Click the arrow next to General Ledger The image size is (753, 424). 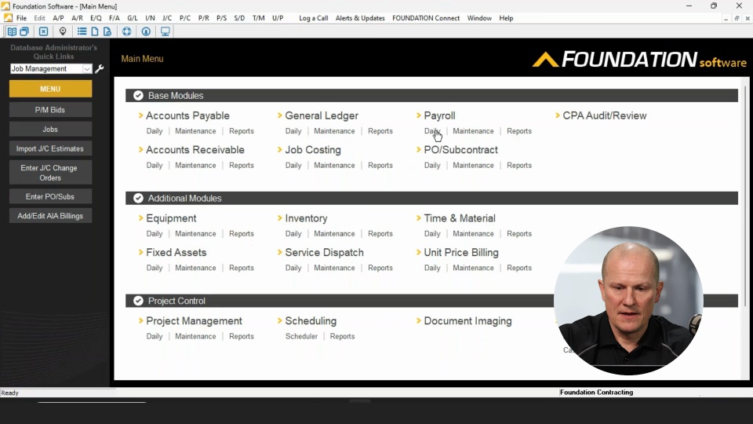pyautogui.click(x=279, y=115)
